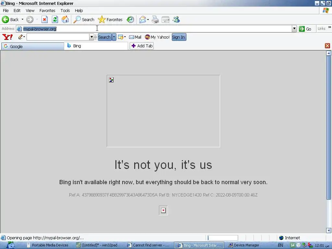Switch to Cannot find server taskbar window

(148, 245)
